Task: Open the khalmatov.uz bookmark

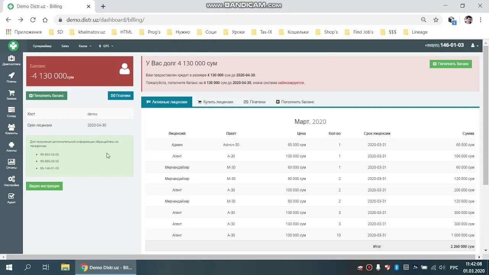Action: coord(87,32)
